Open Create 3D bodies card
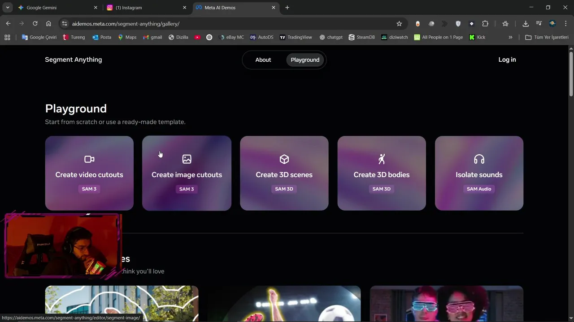 pos(382,173)
